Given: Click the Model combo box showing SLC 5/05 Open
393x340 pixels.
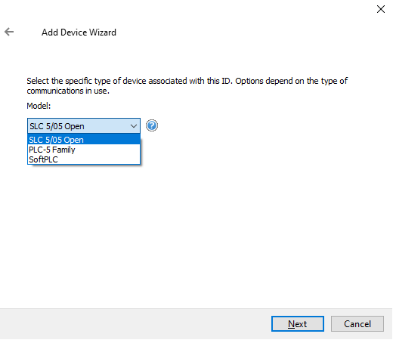Looking at the screenshot, I should tap(84, 125).
